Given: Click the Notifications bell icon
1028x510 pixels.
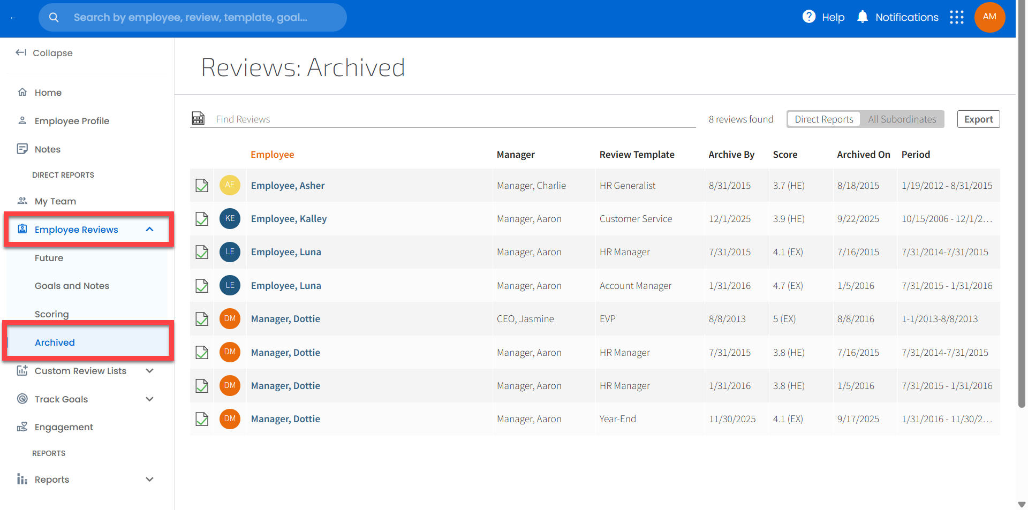Looking at the screenshot, I should pyautogui.click(x=862, y=17).
